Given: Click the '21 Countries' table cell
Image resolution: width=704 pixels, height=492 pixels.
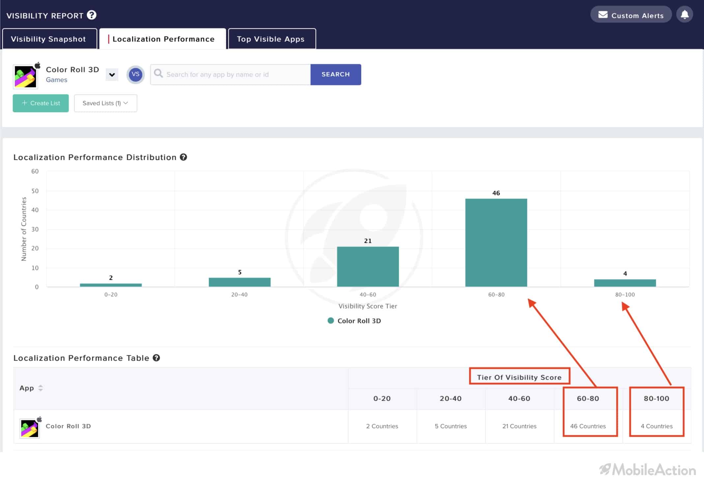Looking at the screenshot, I should click(519, 426).
